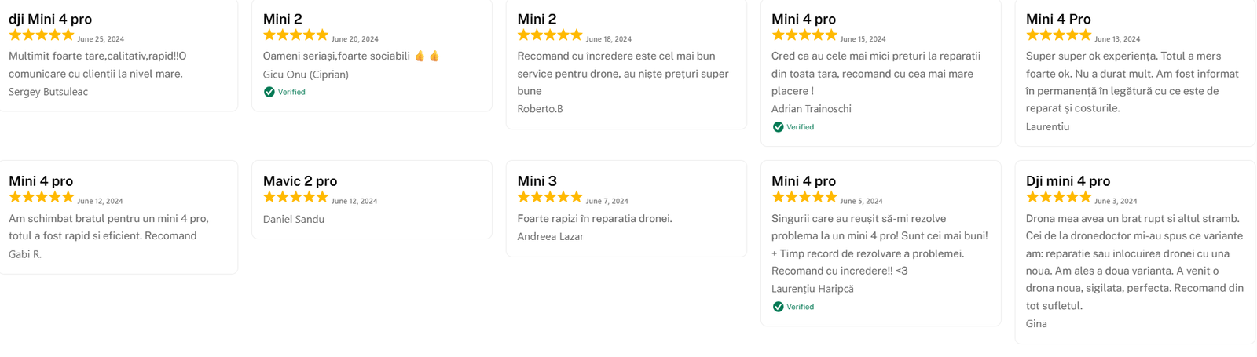Click the "Mini 3" review title
The width and height of the screenshot is (1257, 357).
pos(537,181)
